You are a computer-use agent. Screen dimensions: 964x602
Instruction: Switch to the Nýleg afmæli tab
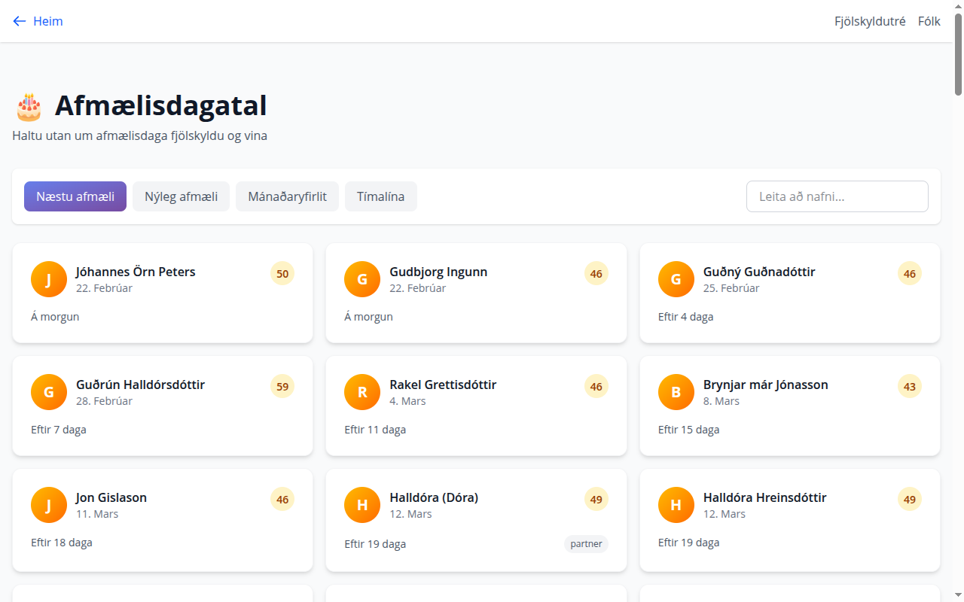(181, 196)
